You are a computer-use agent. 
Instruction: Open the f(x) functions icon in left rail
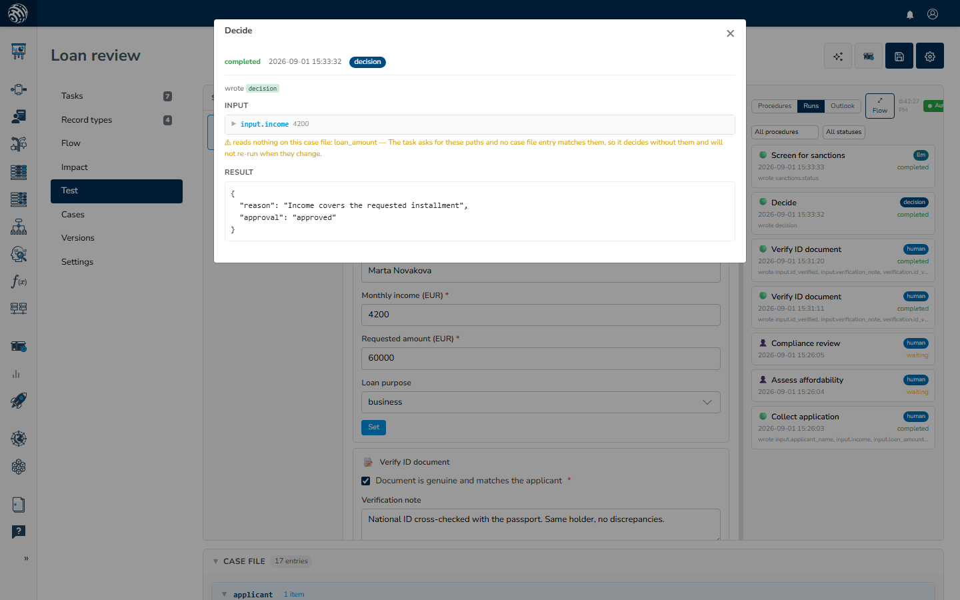[19, 281]
